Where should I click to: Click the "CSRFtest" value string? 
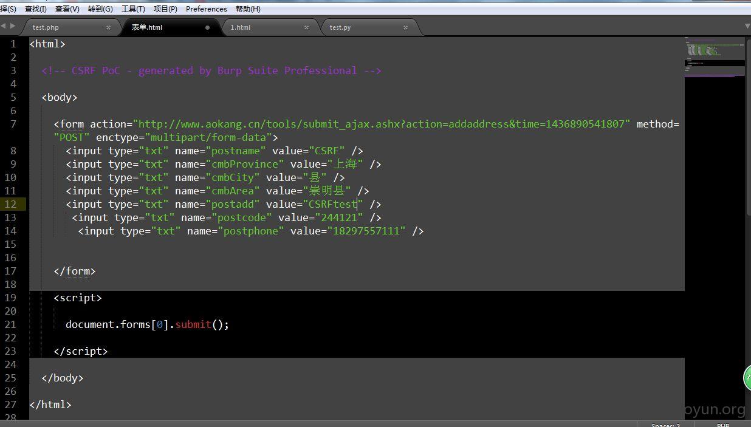333,204
